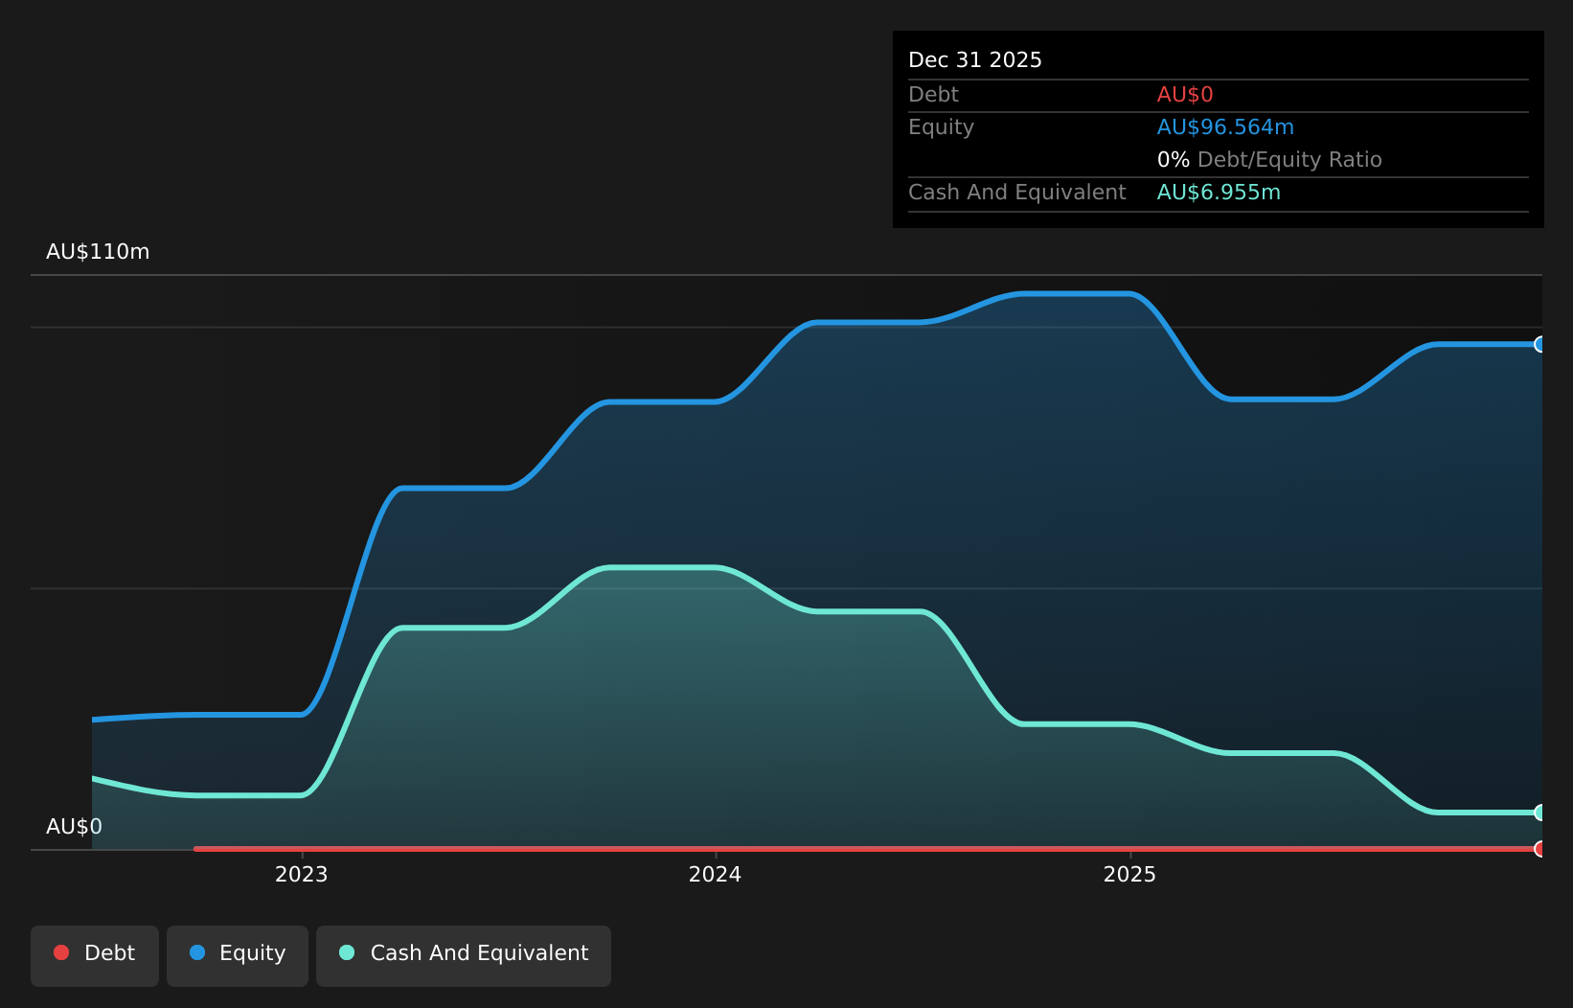The width and height of the screenshot is (1573, 1008).
Task: Click the red AU$0 debt value
Action: click(x=1185, y=95)
